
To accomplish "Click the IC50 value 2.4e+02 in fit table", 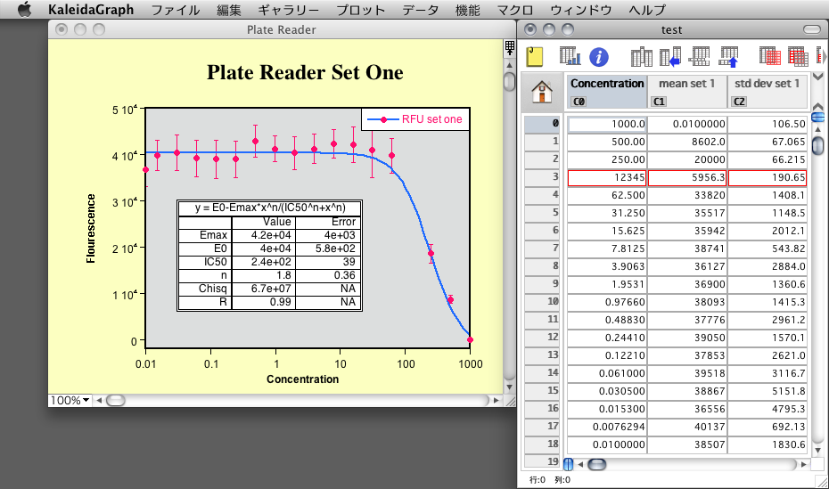I will (271, 262).
